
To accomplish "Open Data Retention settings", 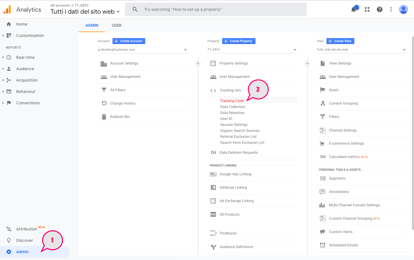I will click(x=232, y=113).
